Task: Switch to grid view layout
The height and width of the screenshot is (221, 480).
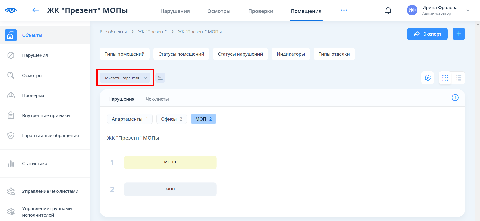Action: [x=445, y=78]
